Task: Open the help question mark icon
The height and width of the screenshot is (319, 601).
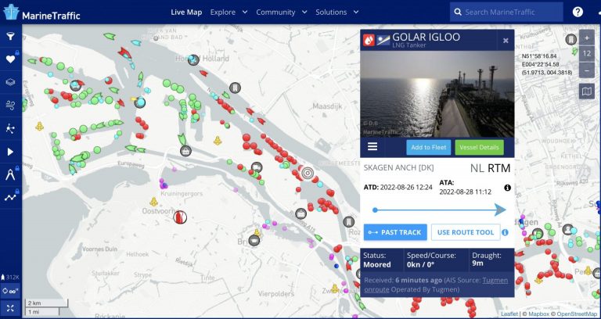Action: pyautogui.click(x=578, y=13)
